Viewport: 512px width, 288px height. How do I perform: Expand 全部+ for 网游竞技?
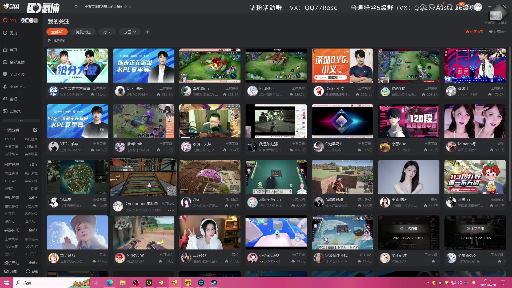(33, 165)
